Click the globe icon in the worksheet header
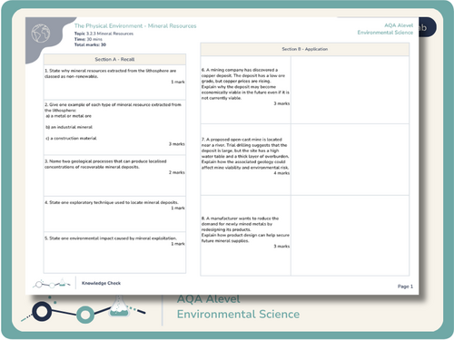Image resolution: width=454 pixels, height=340 pixels. tap(41, 34)
